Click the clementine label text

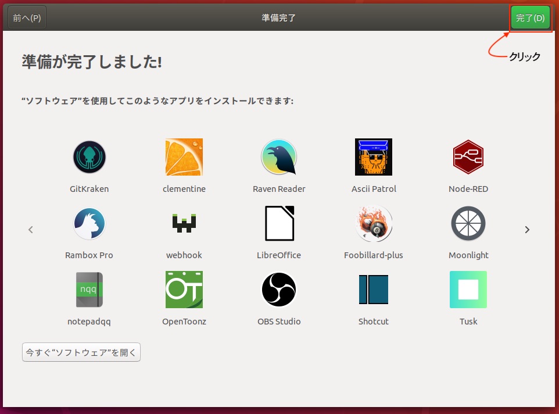tap(184, 189)
